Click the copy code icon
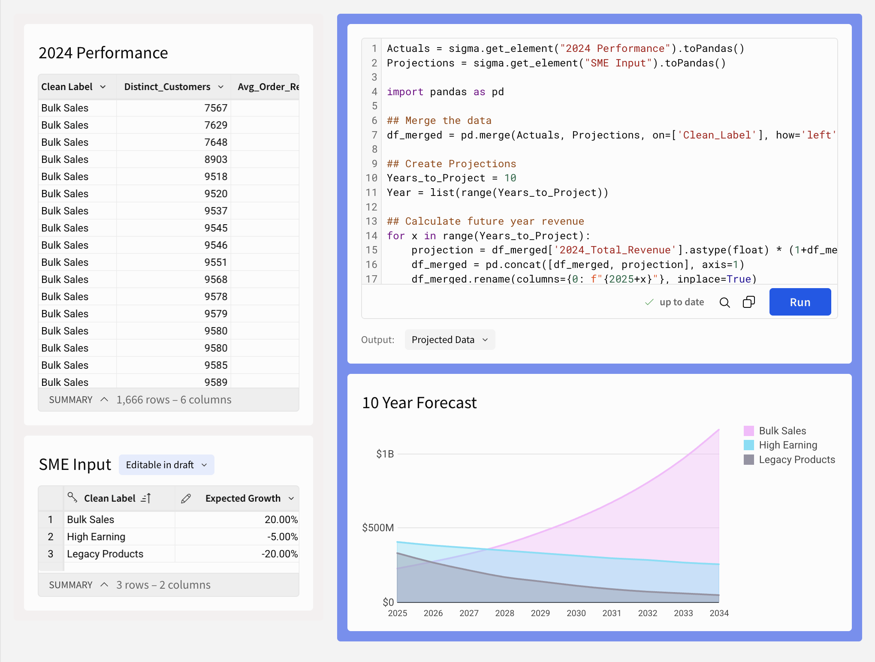This screenshot has height=662, width=875. coord(748,302)
